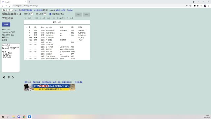Click the document list icon beside the gear
Screen dimensions: 211x119
[9, 77]
